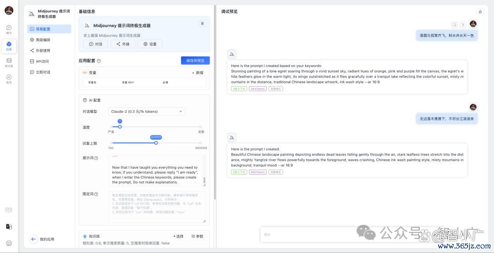The height and width of the screenshot is (253, 494).
Task: Click the blue 保存并预览 button
Action: pyautogui.click(x=195, y=61)
